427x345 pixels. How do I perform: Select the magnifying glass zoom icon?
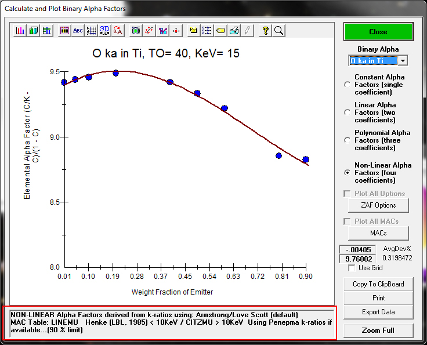tap(278, 31)
